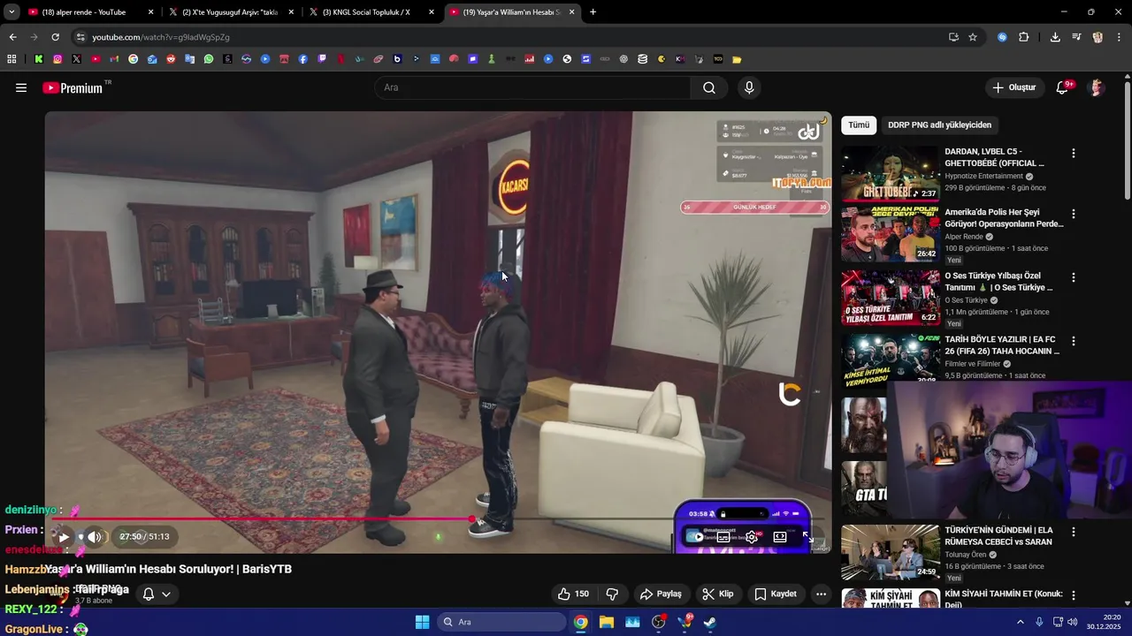Open the Twitch bookmark

click(322, 59)
